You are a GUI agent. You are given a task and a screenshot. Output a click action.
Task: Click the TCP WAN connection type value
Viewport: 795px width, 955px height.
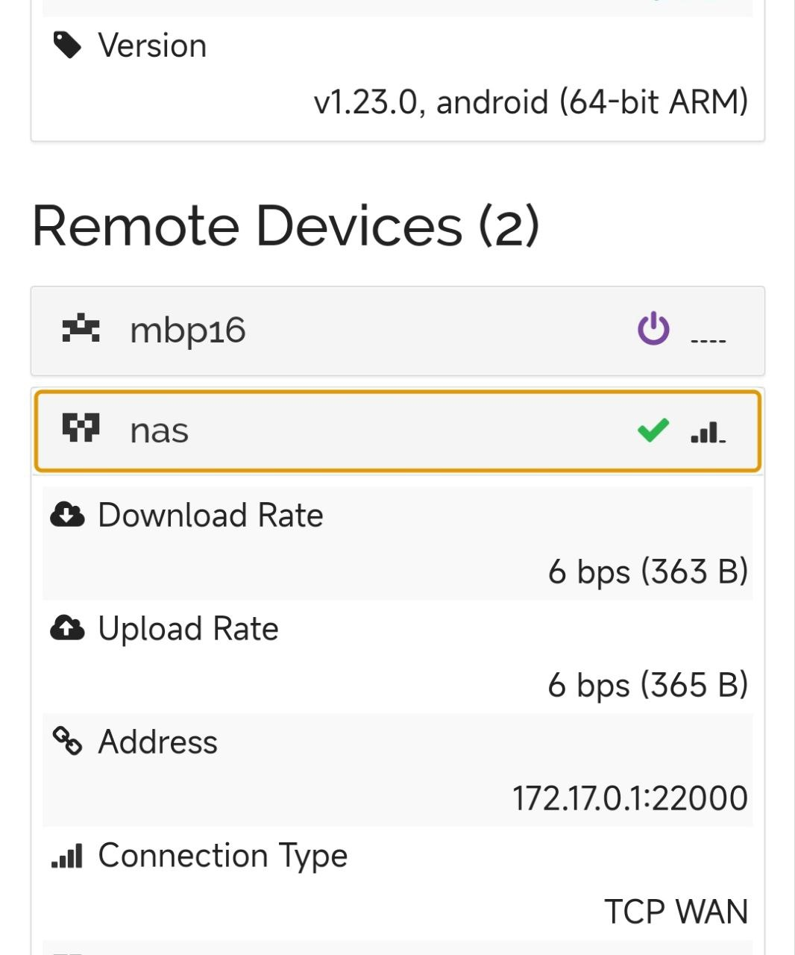point(675,912)
